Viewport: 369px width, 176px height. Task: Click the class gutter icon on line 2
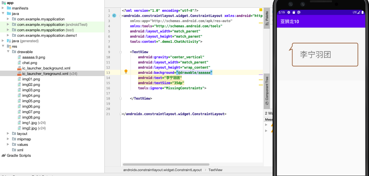point(114,16)
